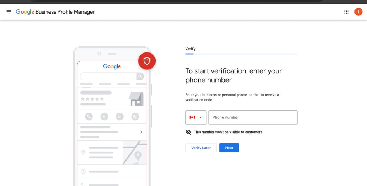Click the blue Next button
This screenshot has height=186, width=367.
[229, 148]
